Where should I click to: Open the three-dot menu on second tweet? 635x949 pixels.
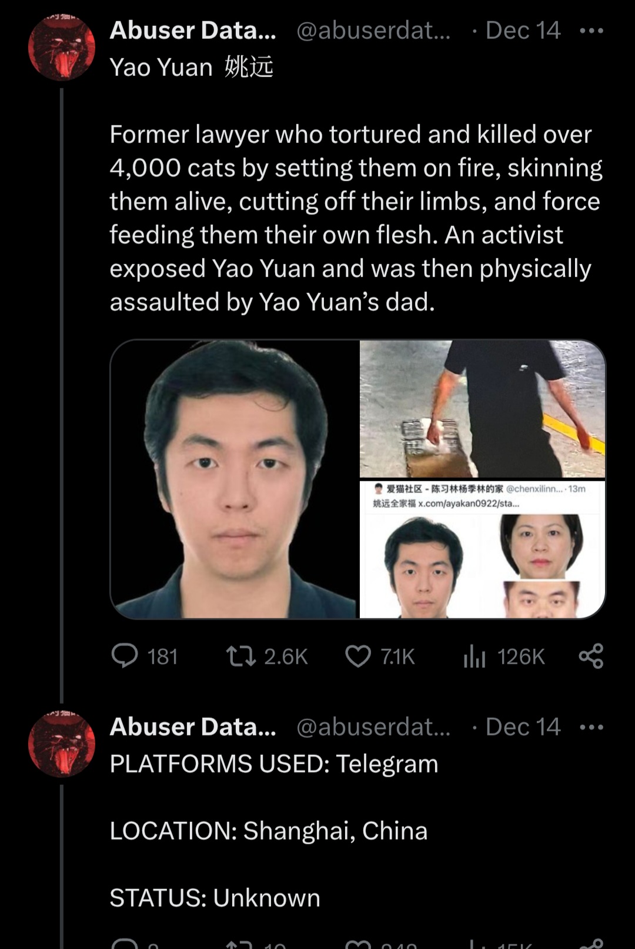pos(591,727)
